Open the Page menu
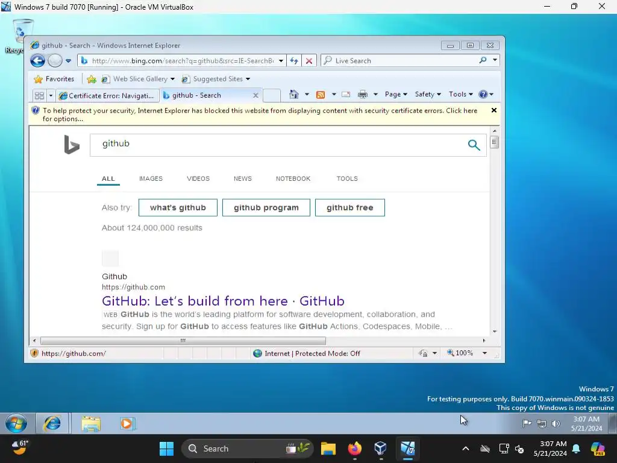 (396, 94)
